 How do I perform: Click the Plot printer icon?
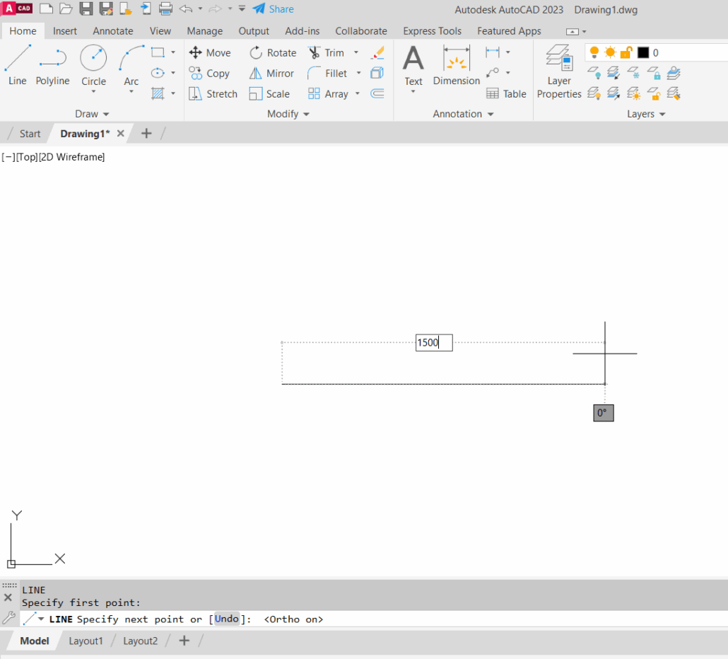click(165, 9)
